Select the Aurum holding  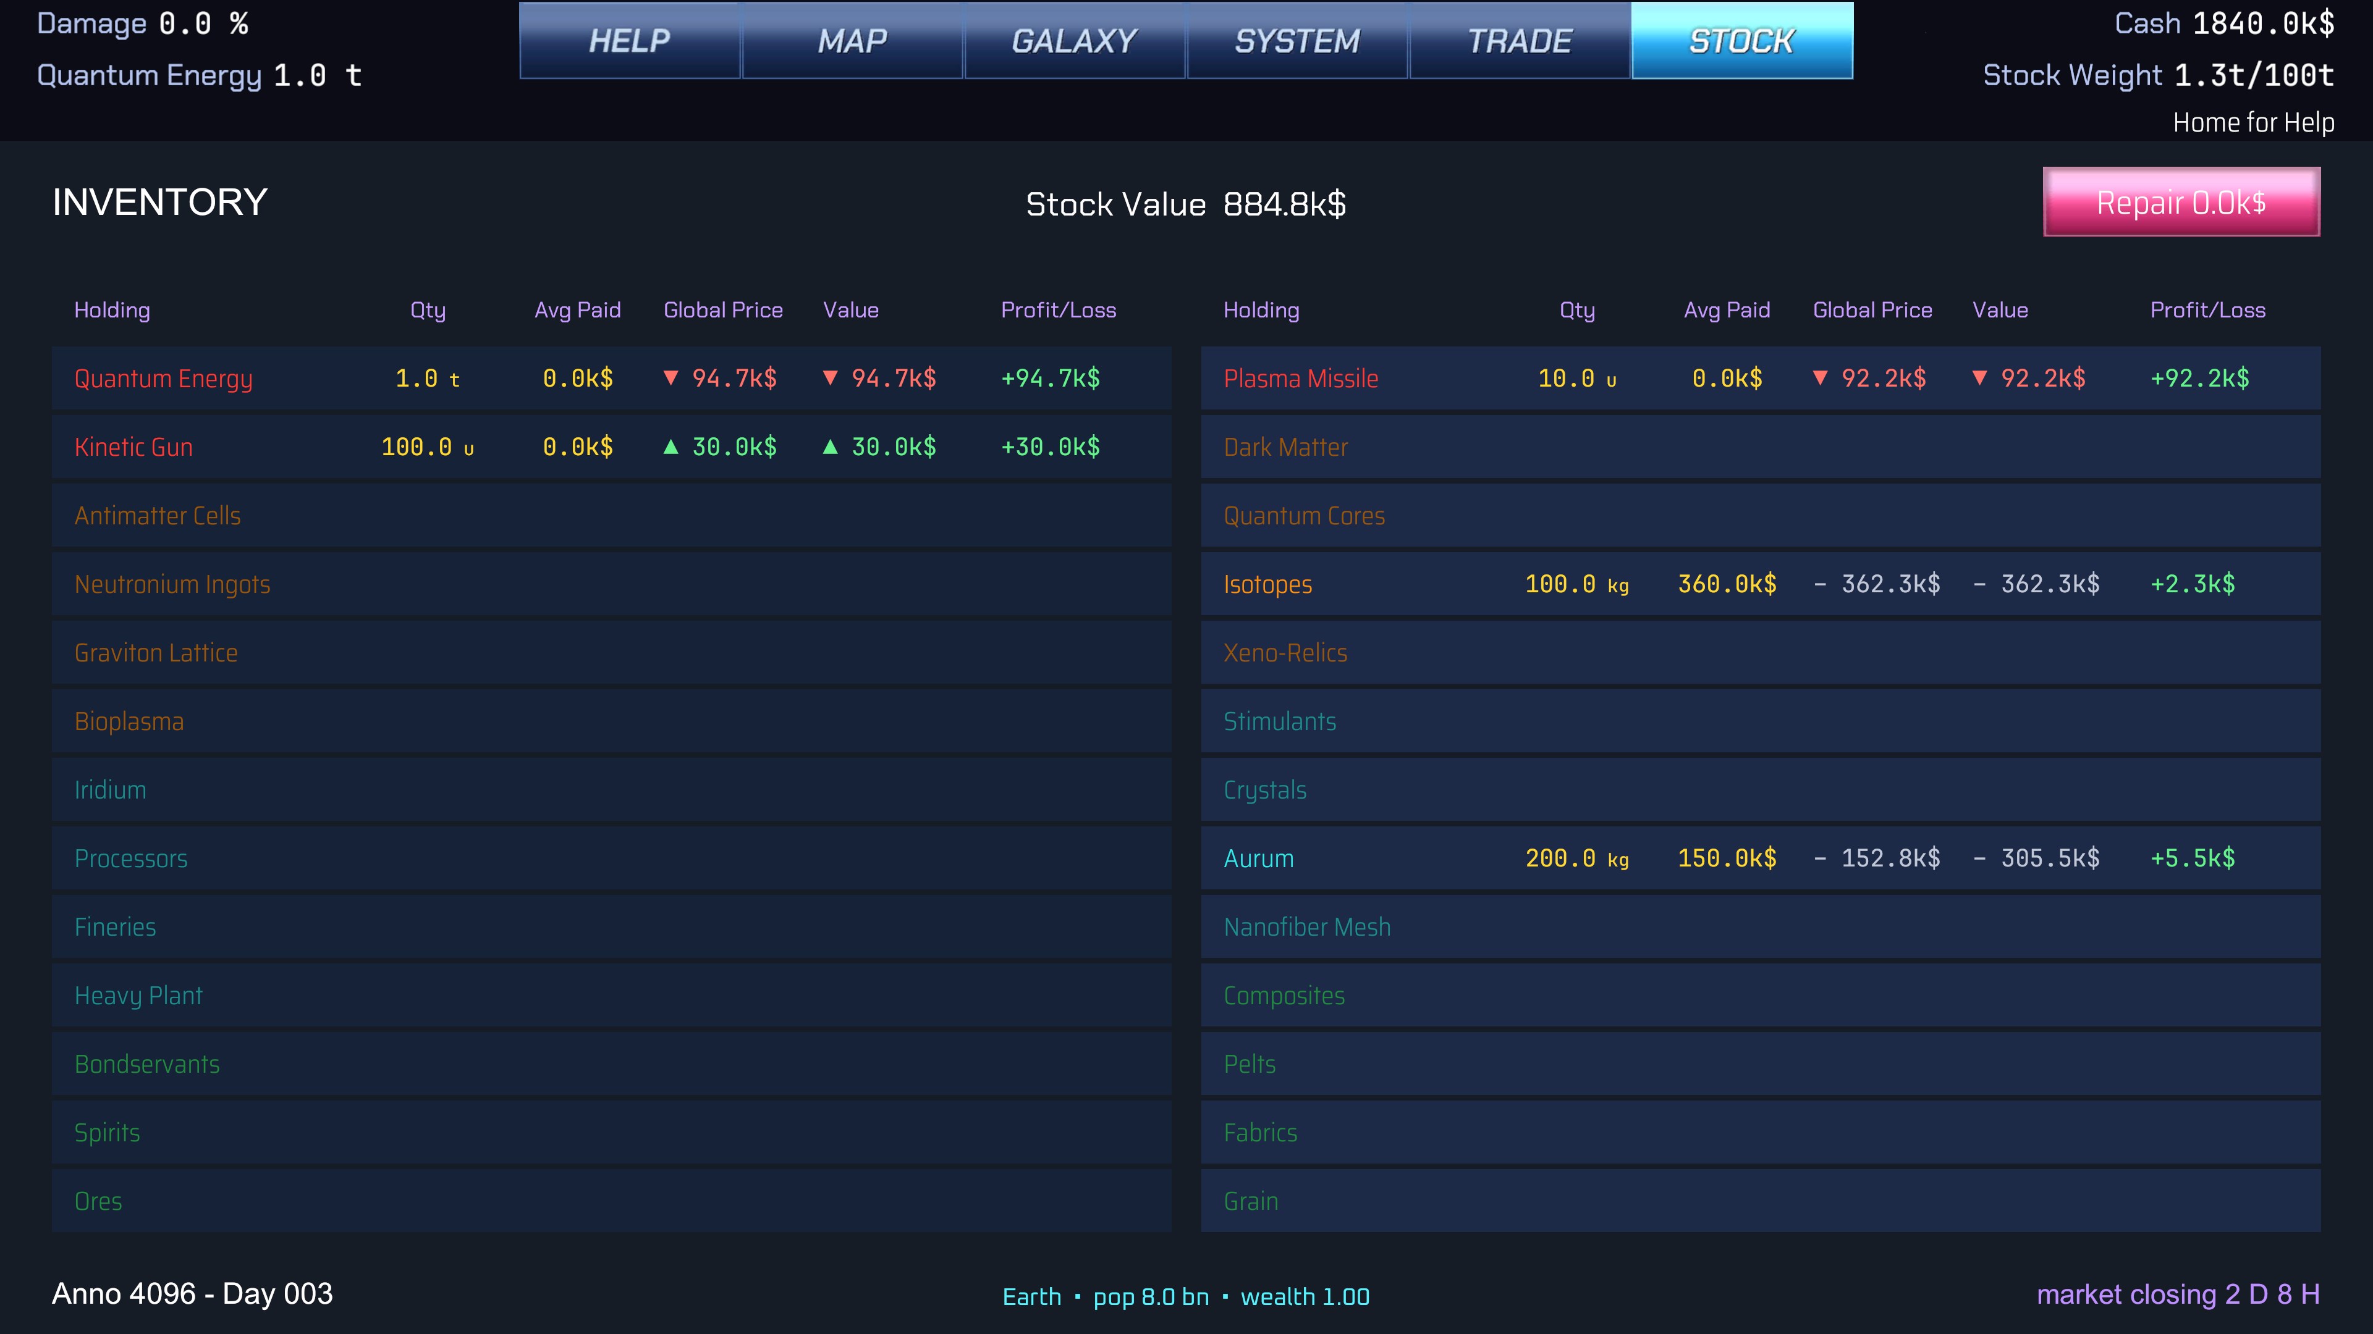[1761, 858]
